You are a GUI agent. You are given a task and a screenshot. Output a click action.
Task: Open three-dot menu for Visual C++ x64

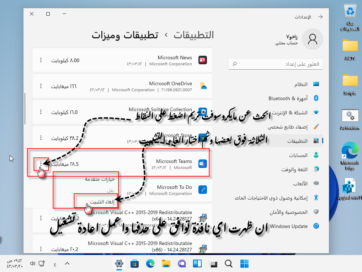[x=41, y=218]
